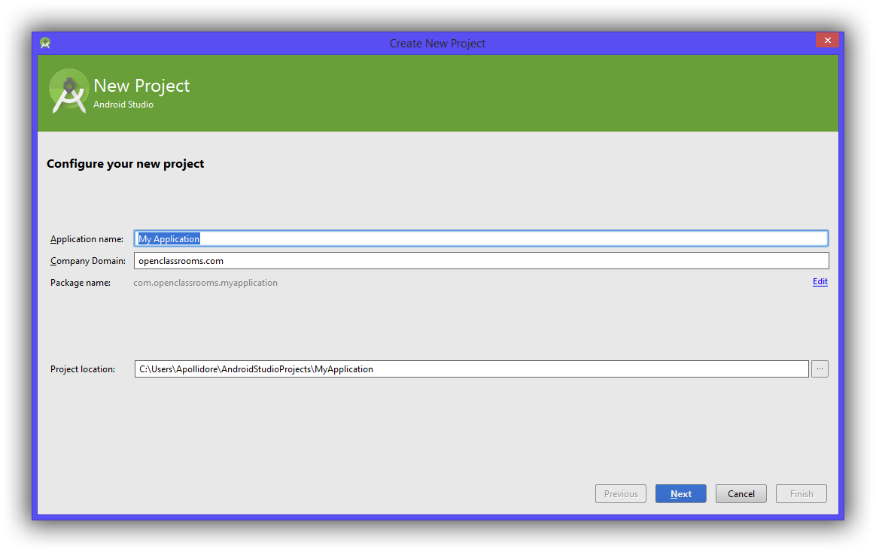
Task: Click the 'Android Studio' banner subtitle
Action: (x=123, y=105)
